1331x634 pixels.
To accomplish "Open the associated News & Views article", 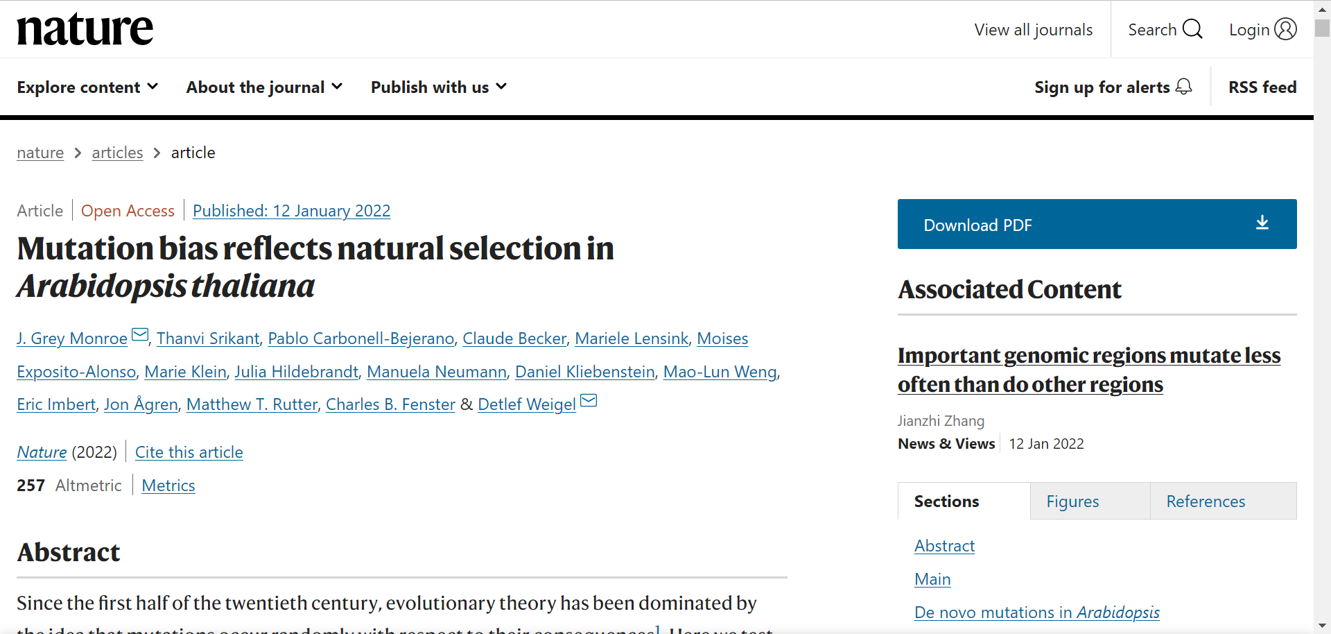I will (x=1088, y=370).
